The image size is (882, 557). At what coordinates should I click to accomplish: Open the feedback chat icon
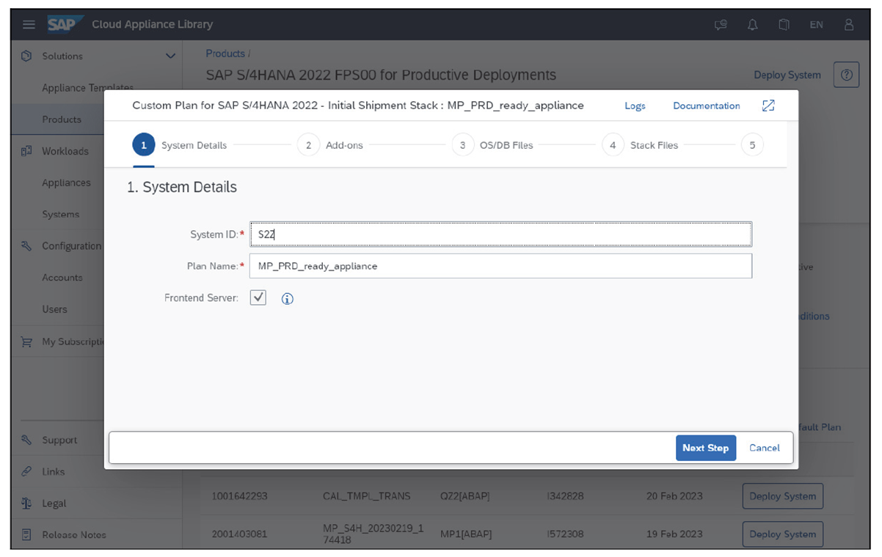click(720, 24)
